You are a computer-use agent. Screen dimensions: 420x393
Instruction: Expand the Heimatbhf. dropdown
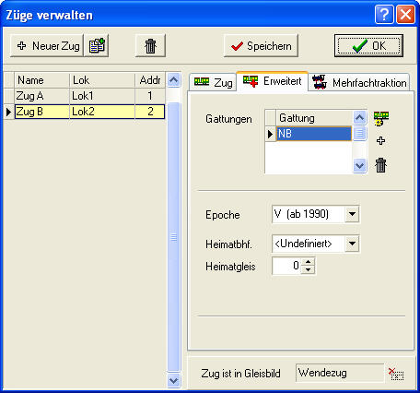[352, 244]
